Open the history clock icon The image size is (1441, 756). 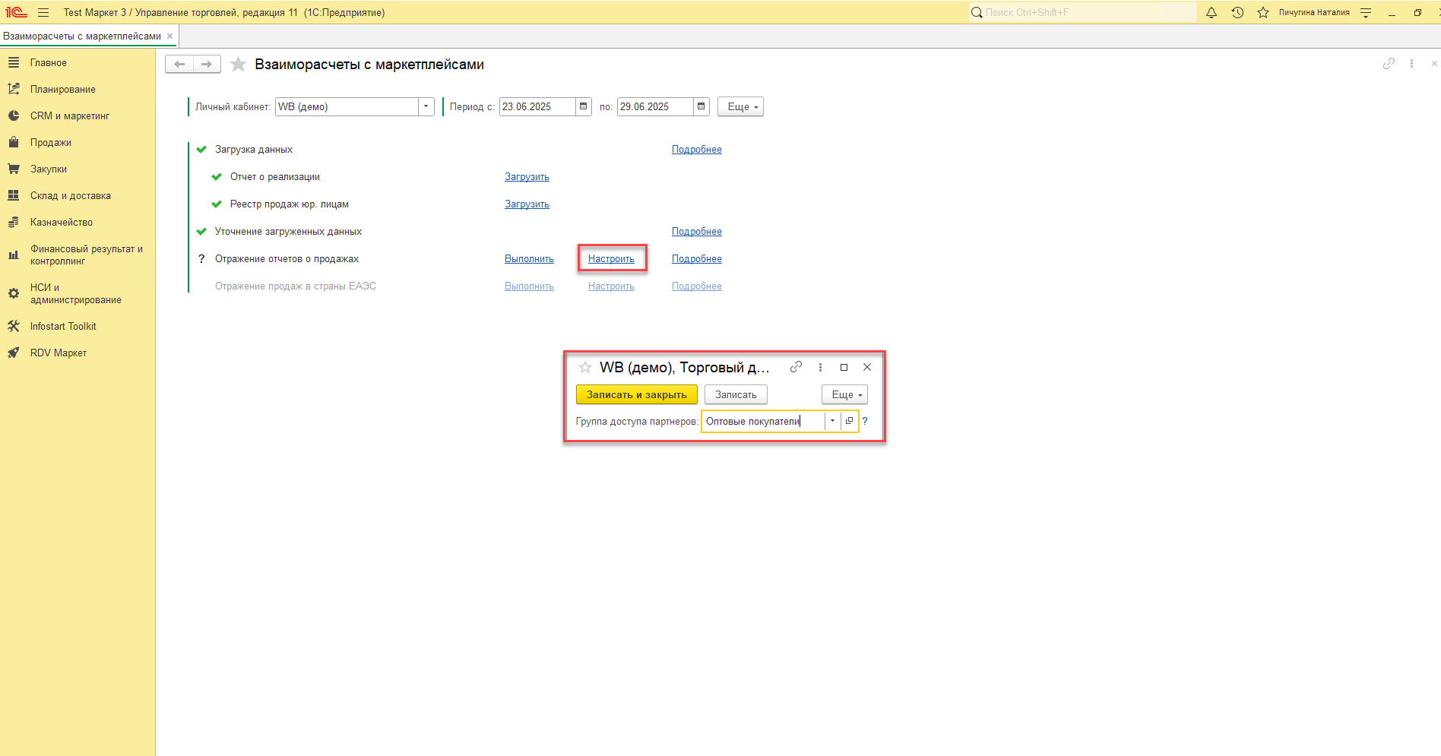[1237, 12]
